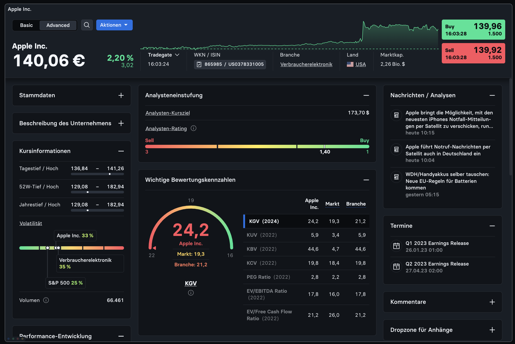This screenshot has height=344, width=515.
Task: Click the USA flag icon
Action: (x=350, y=64)
